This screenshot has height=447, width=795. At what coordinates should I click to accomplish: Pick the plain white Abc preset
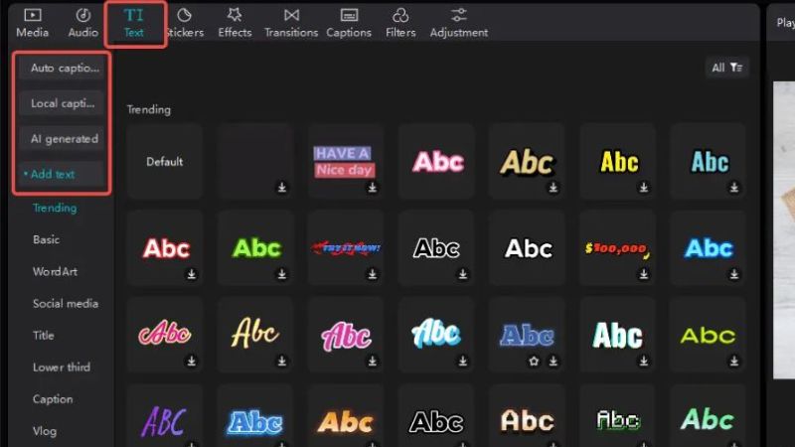coord(528,248)
